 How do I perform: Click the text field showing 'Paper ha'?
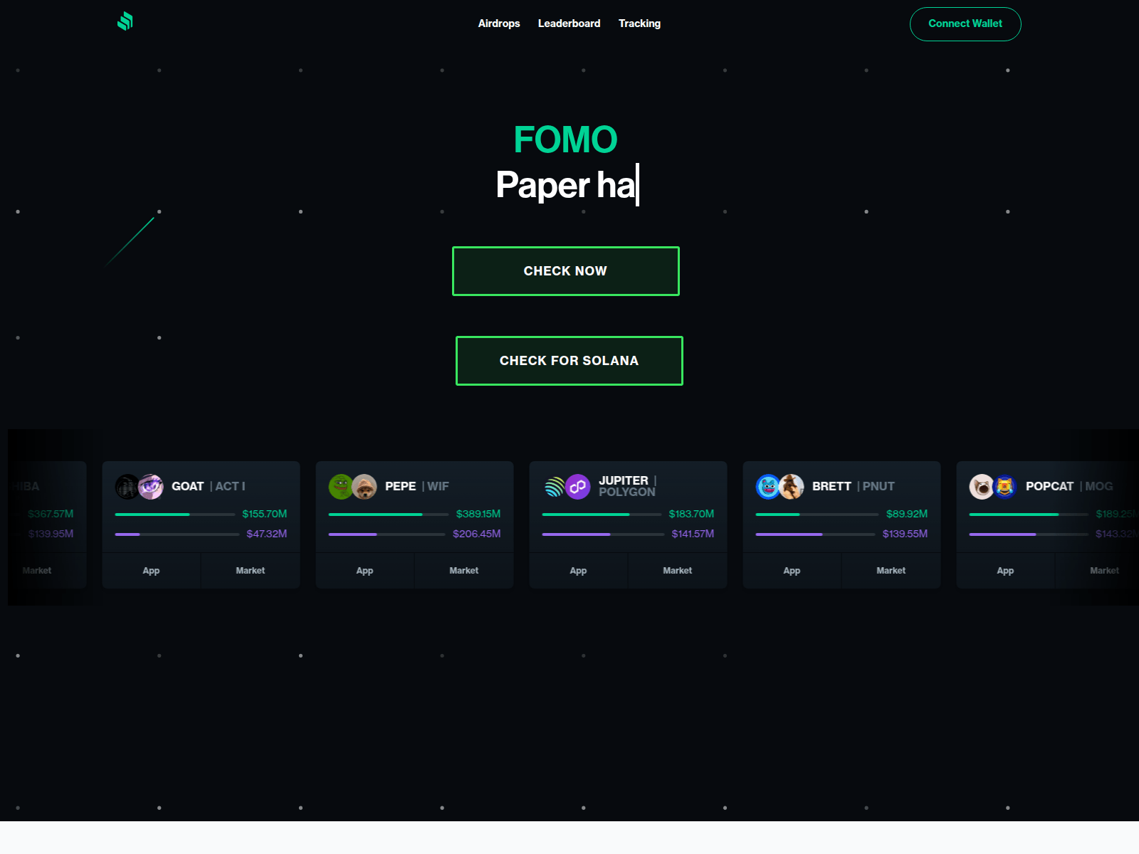coord(566,185)
